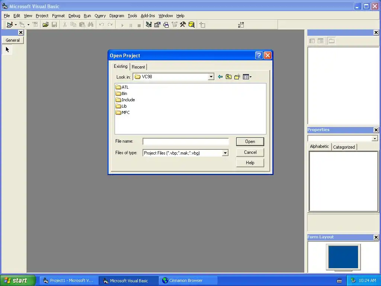Select the Pointer tool in the toolbox
Image resolution: width=381 pixels, height=286 pixels.
click(7, 50)
